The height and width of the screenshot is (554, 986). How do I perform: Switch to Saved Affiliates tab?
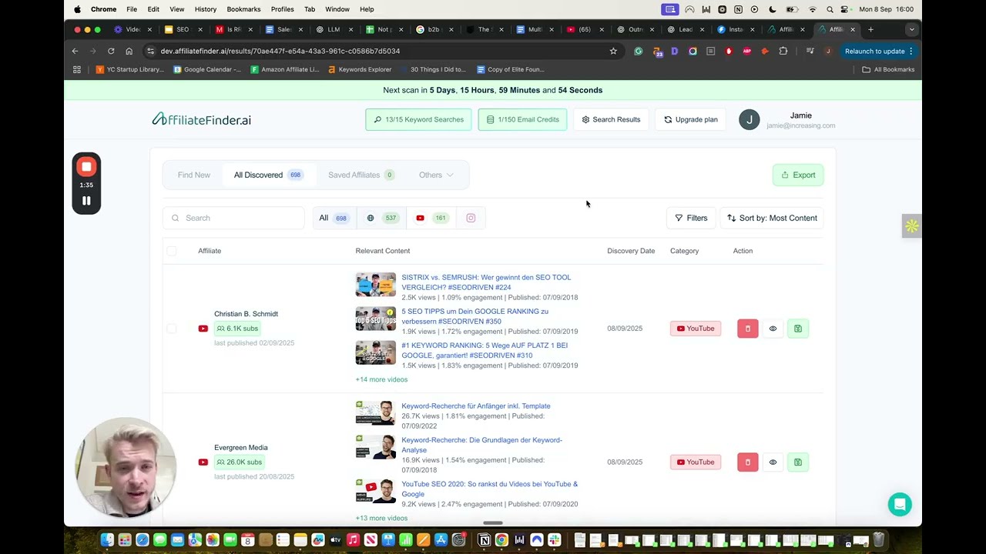[x=361, y=175]
